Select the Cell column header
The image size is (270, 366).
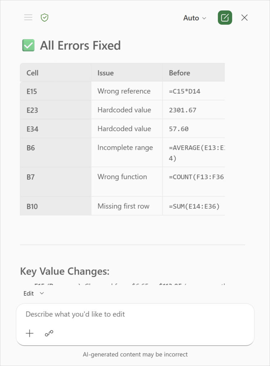point(33,73)
